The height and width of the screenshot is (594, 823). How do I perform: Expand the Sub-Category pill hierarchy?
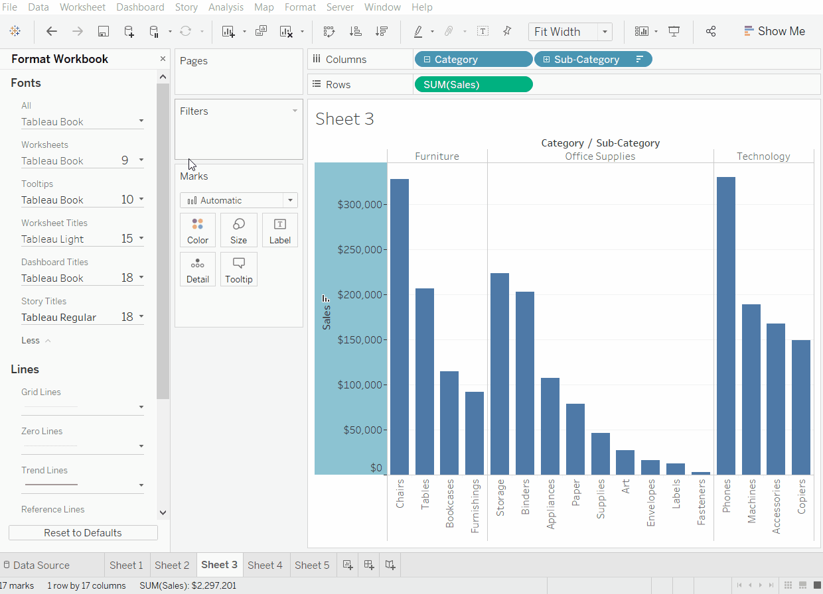click(546, 60)
